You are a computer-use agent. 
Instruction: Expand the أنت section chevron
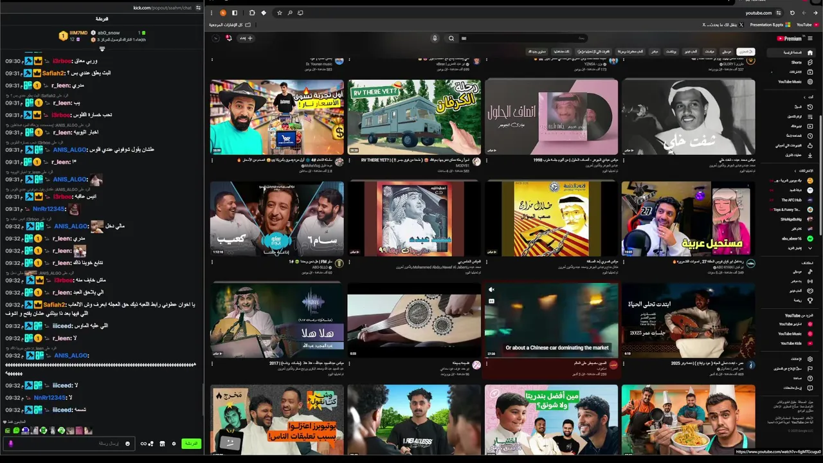point(804,97)
